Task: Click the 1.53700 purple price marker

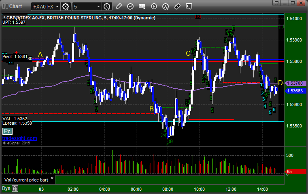Action: coord(295,83)
